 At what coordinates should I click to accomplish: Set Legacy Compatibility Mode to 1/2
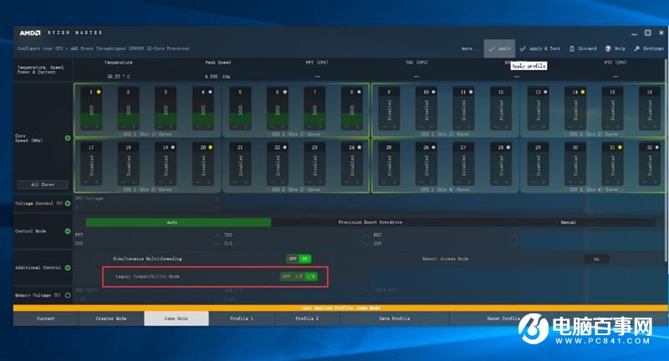tap(299, 276)
